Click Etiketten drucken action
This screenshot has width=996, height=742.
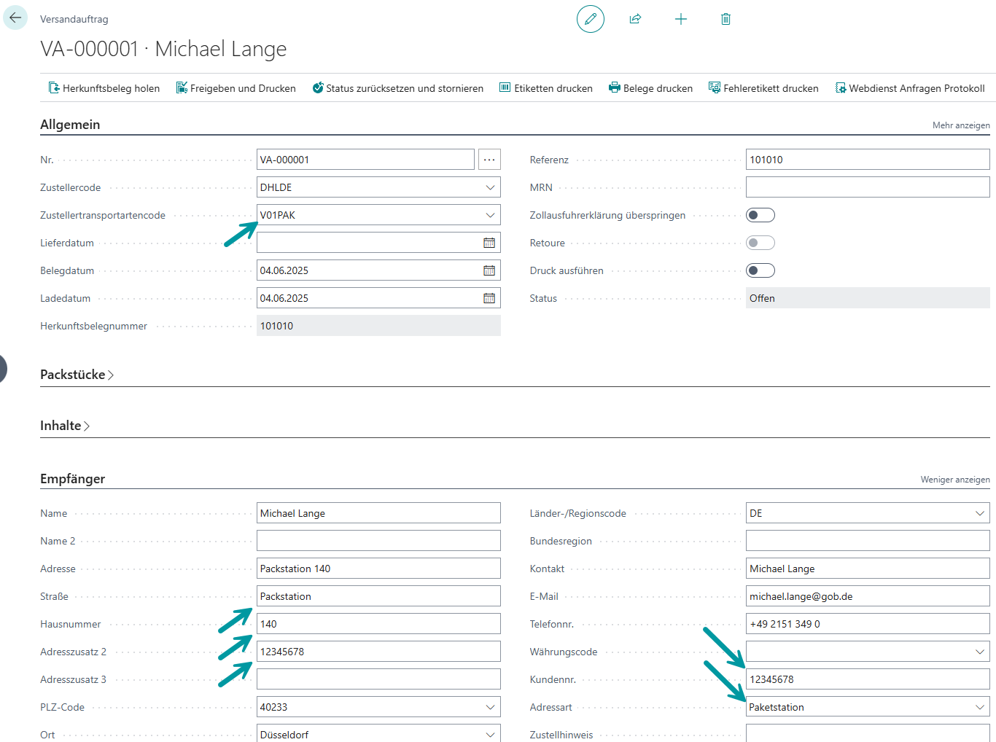click(x=546, y=88)
